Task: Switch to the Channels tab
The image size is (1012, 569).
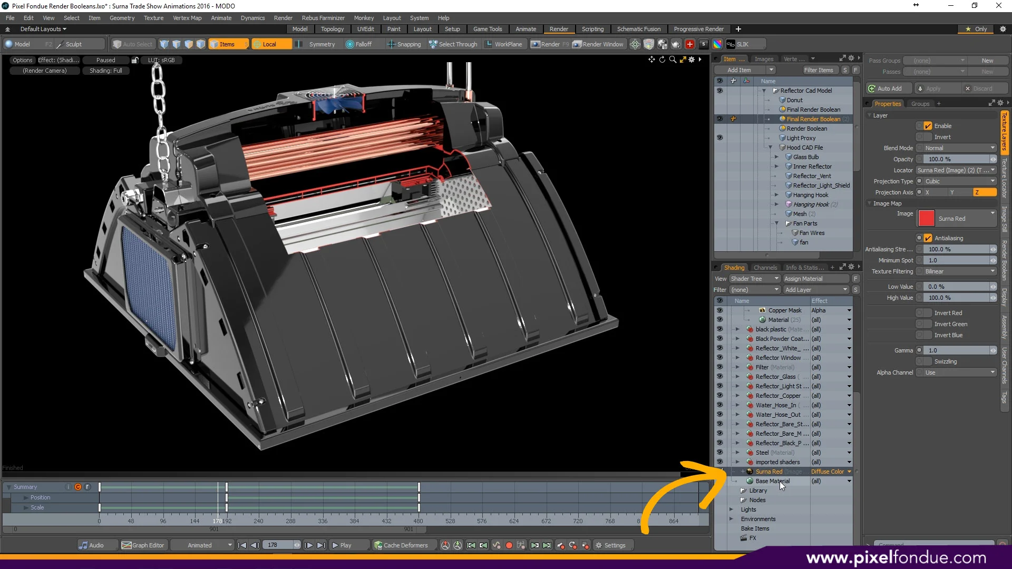Action: tap(765, 268)
